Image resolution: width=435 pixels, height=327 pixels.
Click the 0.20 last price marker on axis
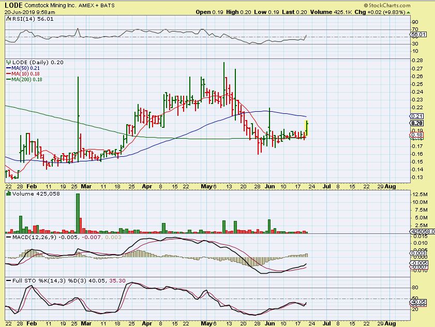[x=417, y=123]
